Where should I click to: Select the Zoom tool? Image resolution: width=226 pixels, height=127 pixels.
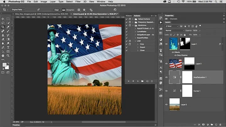point(8,56)
